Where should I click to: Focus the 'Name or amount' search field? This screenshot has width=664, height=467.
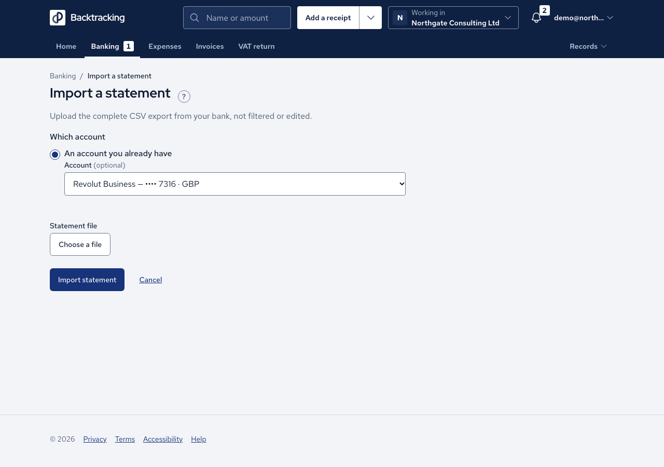(x=237, y=18)
